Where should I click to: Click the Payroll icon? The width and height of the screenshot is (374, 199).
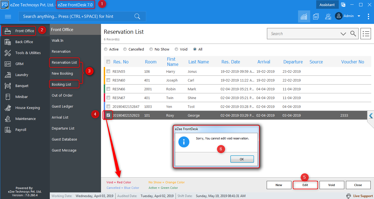[x=8, y=130]
